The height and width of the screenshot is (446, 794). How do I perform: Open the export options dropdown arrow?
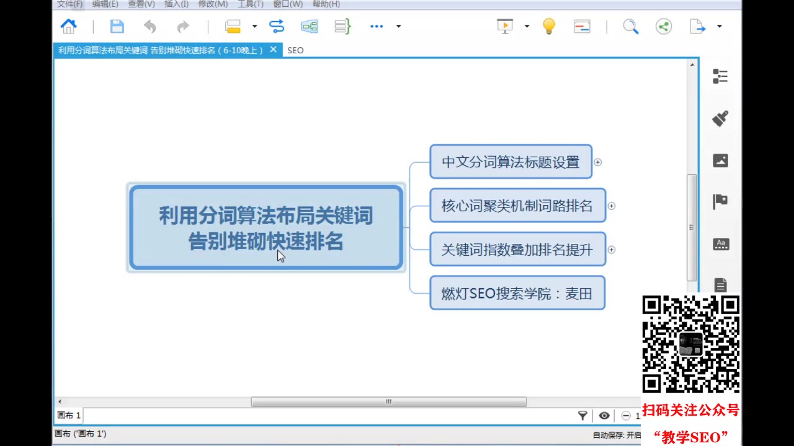[719, 26]
